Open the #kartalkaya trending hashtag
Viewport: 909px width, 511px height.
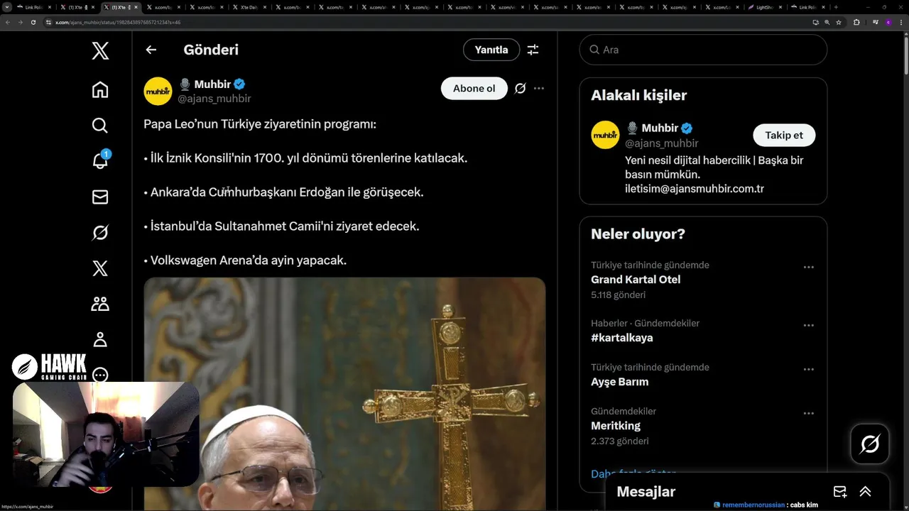pos(622,338)
